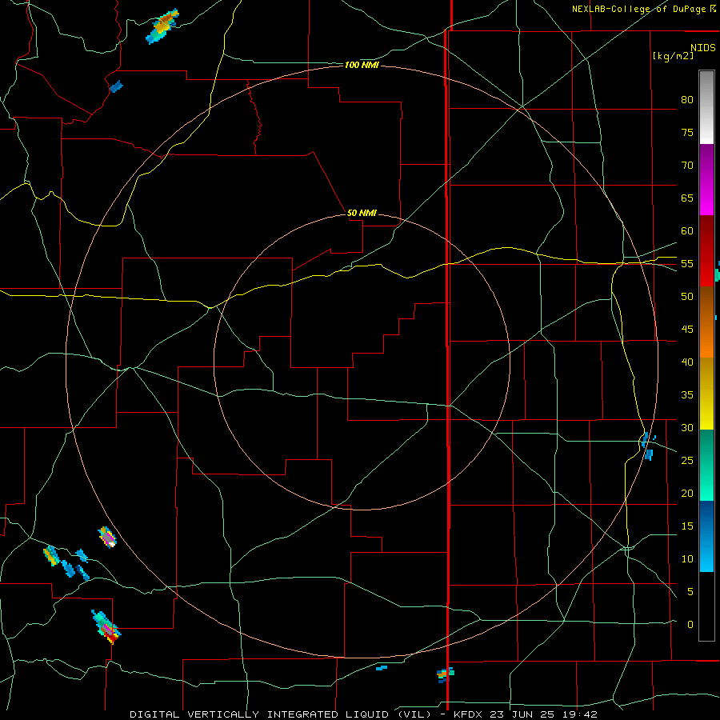Image resolution: width=720 pixels, height=720 pixels.
Task: Select the black bottom legend band
Action: tap(706, 606)
